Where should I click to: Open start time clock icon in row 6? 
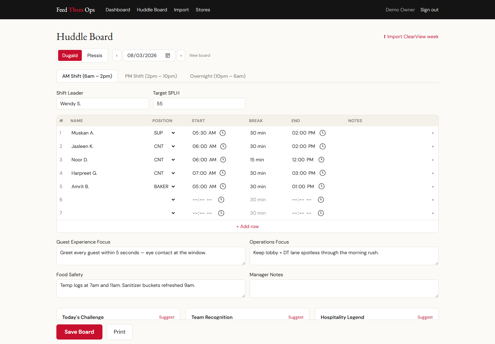221,200
